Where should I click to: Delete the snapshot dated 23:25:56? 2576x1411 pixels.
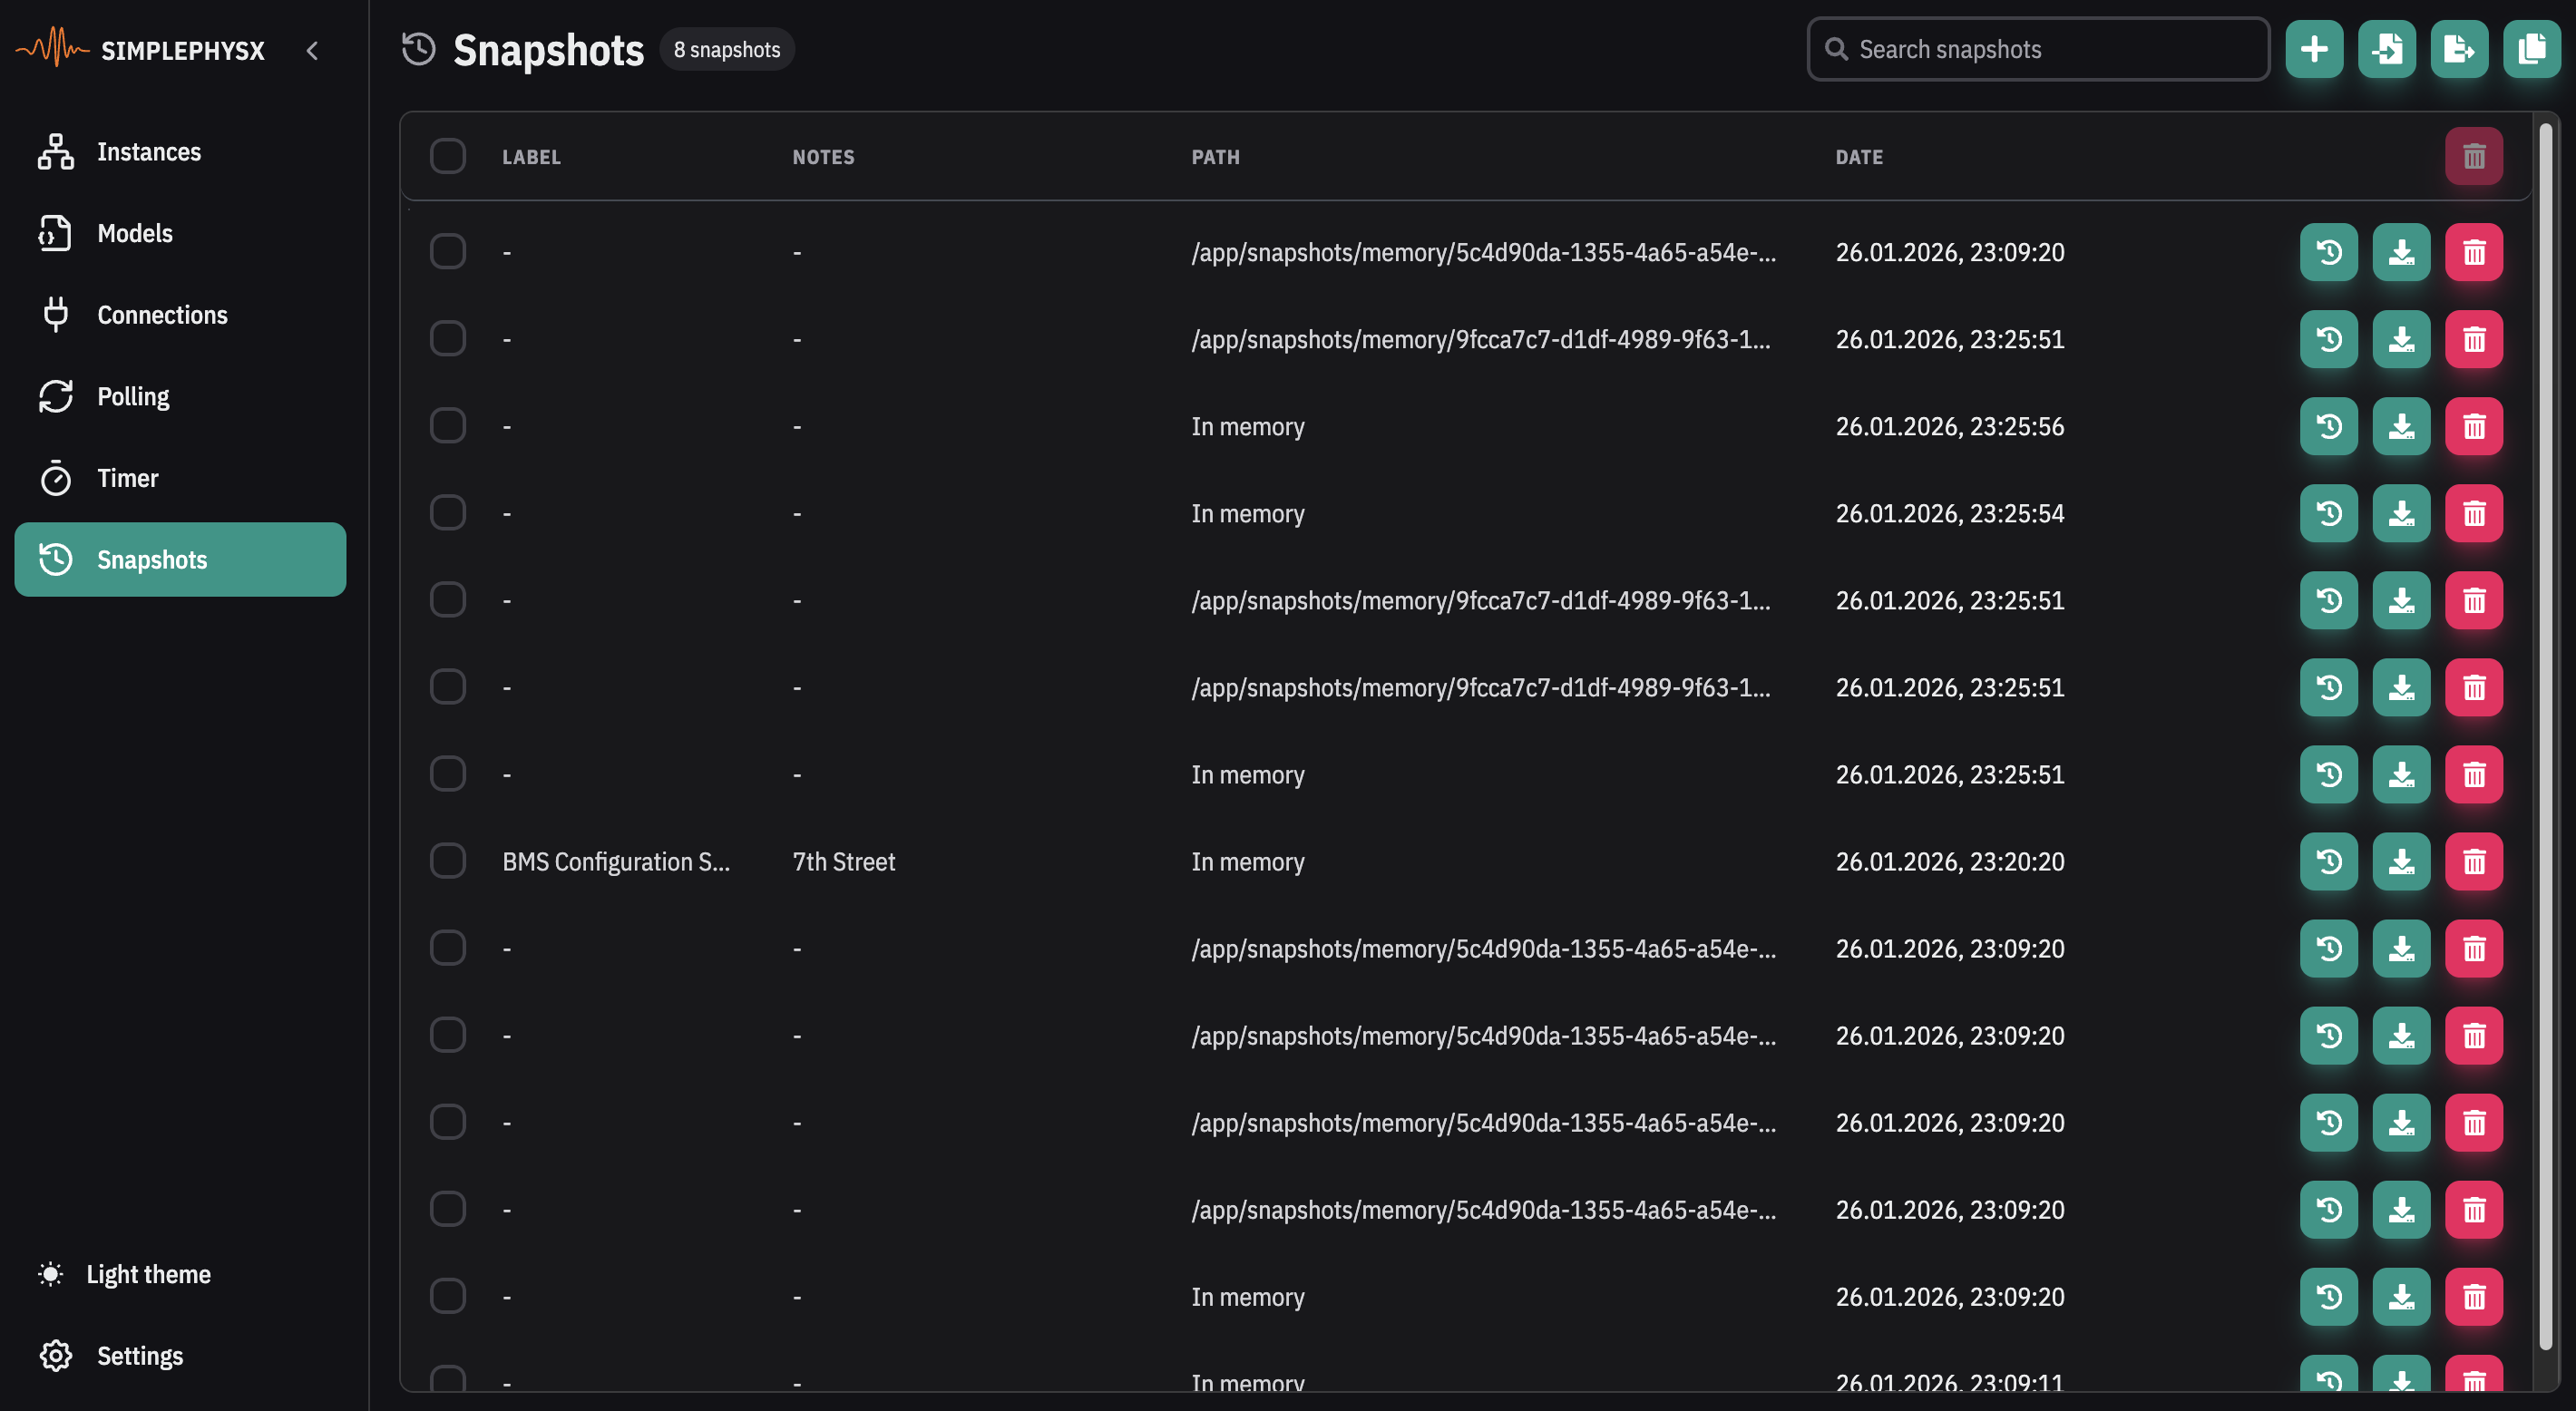pyautogui.click(x=2473, y=426)
